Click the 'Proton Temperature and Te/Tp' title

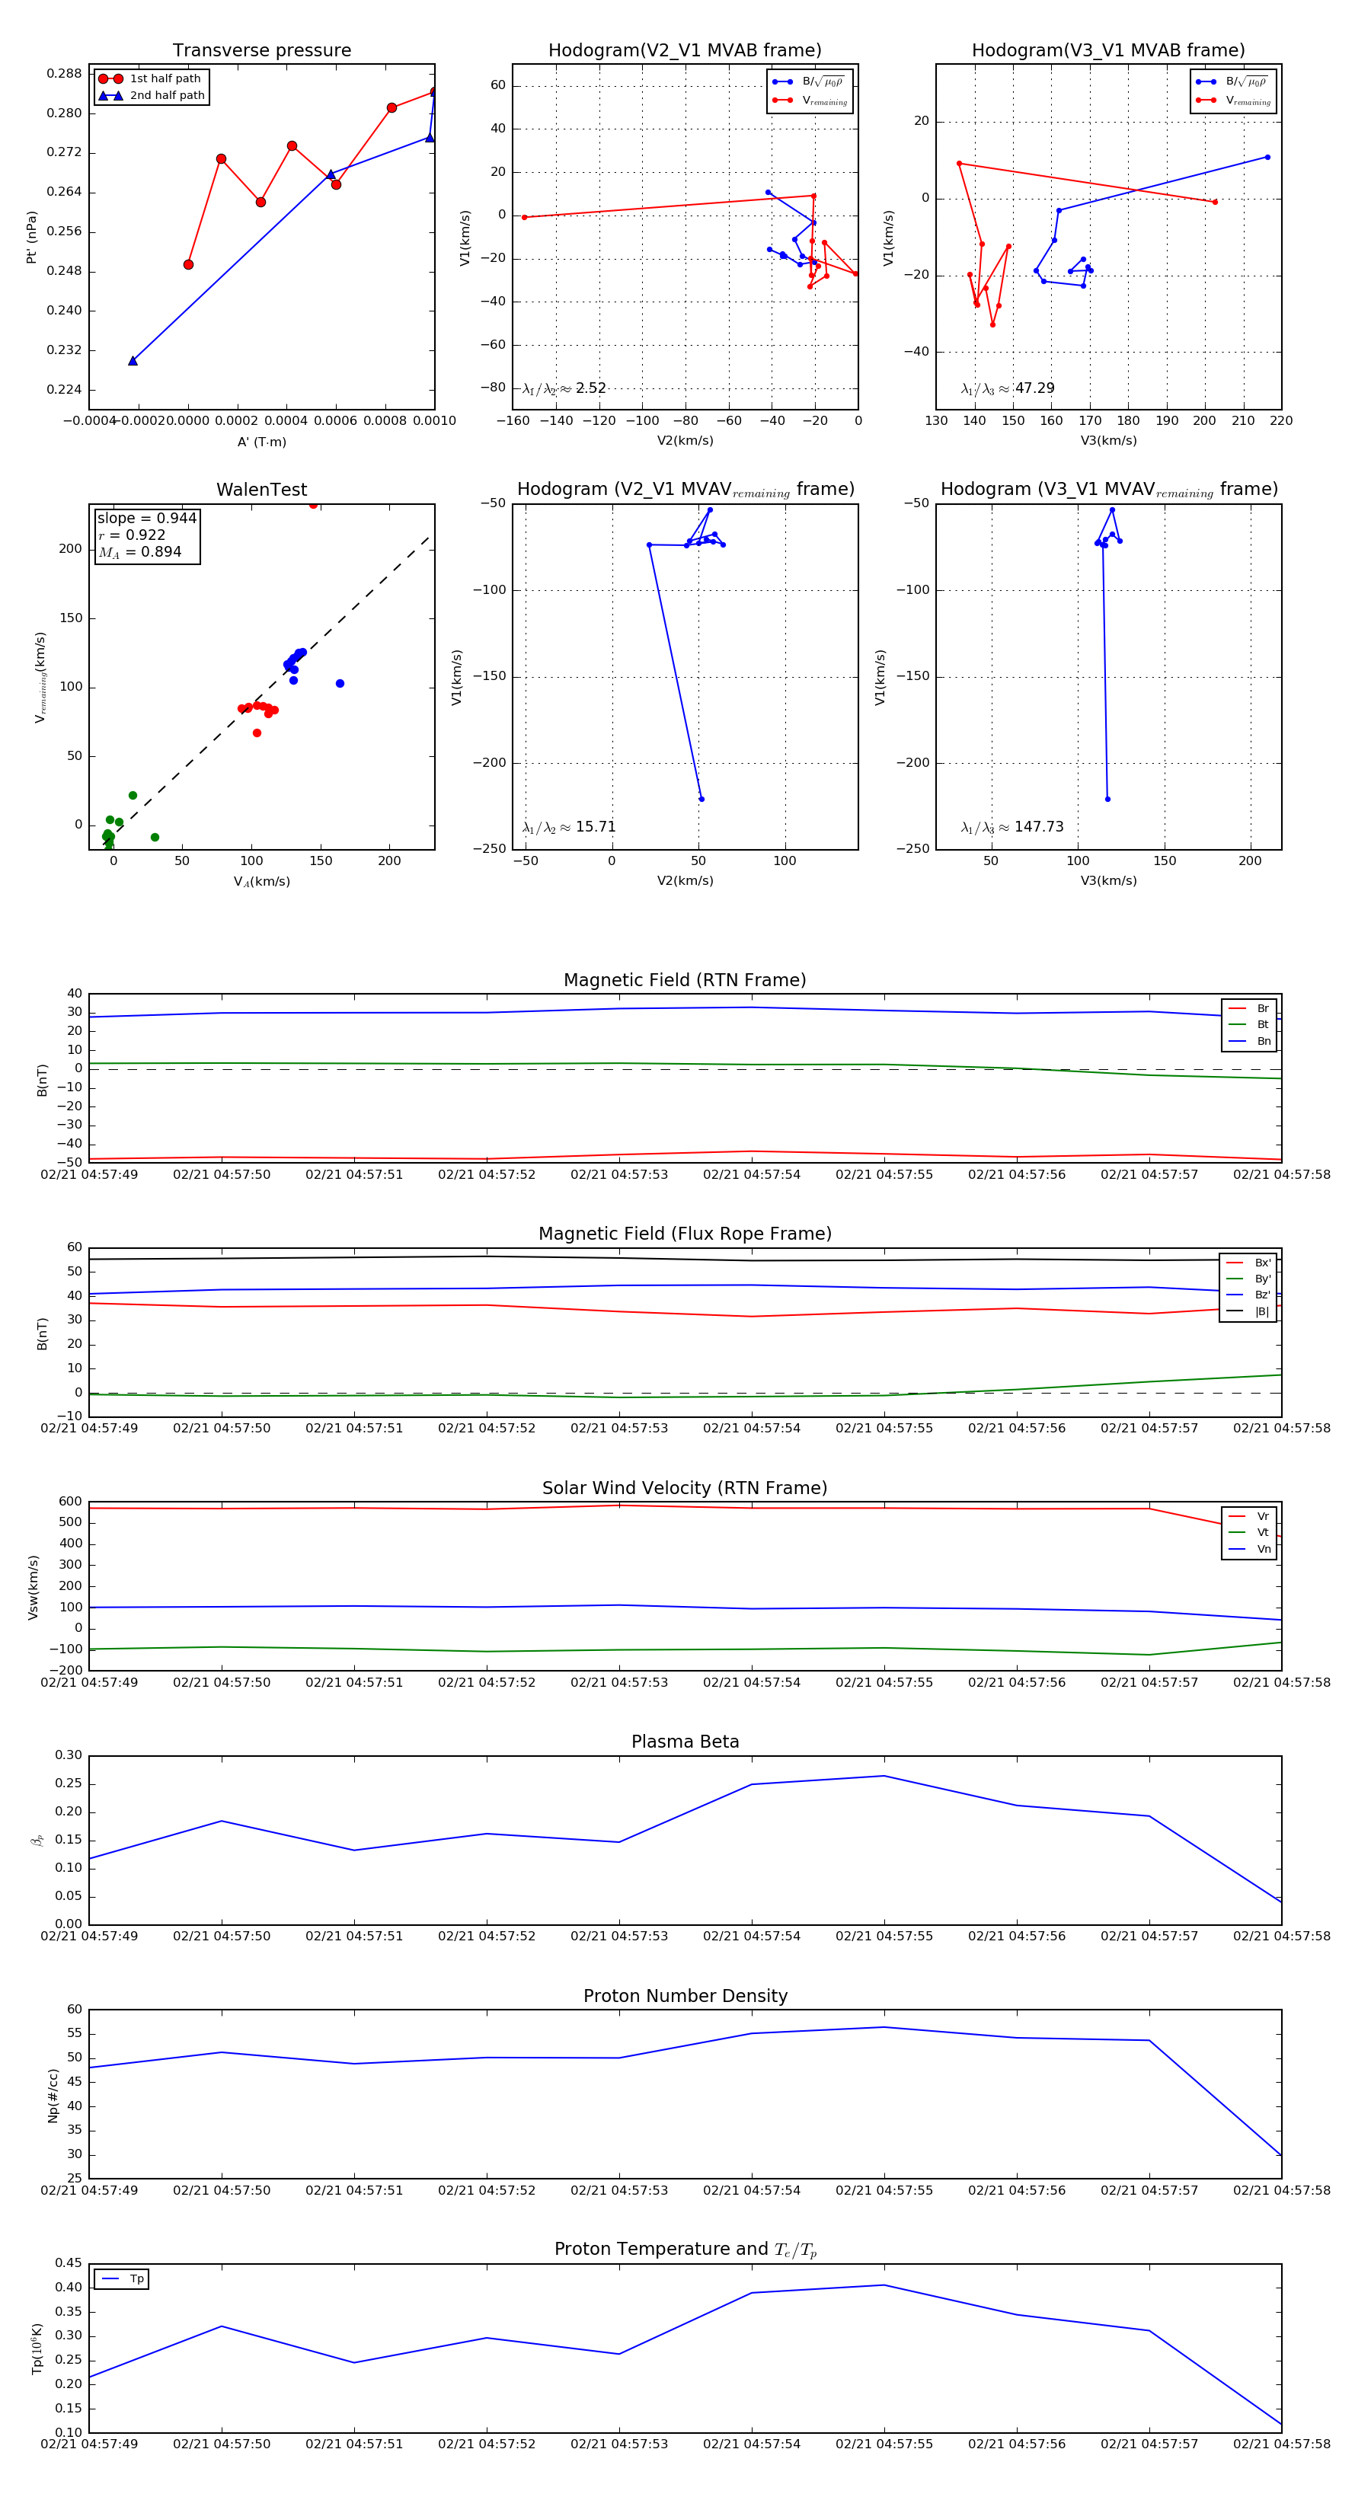pyautogui.click(x=685, y=2249)
